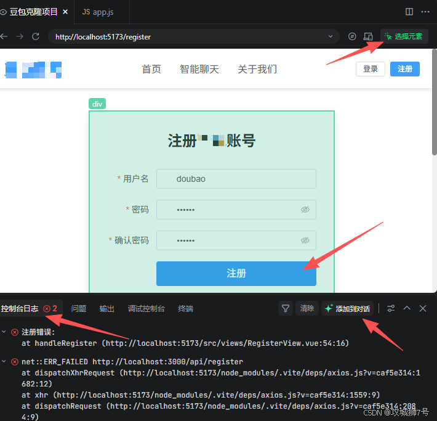Click the 确认密码 input field
The image size is (437, 421).
236,240
